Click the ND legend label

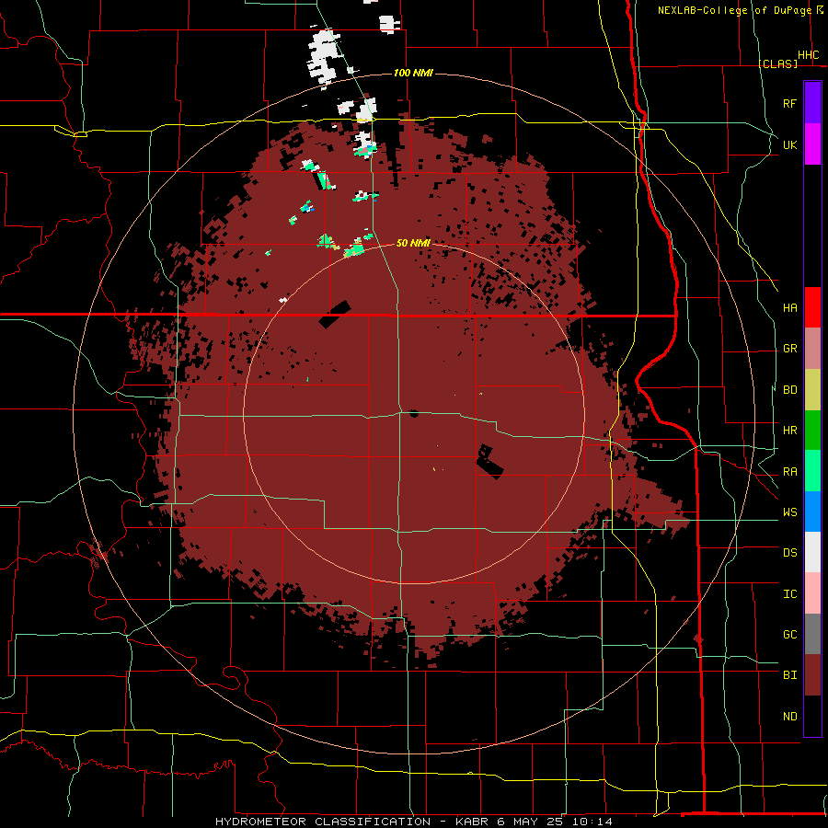[789, 717]
